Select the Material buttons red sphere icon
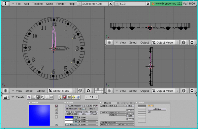Image resolution: width=198 pixels, height=129 pixels. point(65,97)
